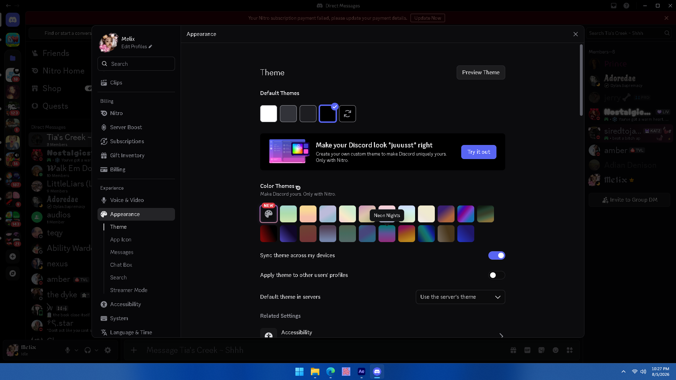Click the sync-with-computer default theme icon

pos(348,114)
